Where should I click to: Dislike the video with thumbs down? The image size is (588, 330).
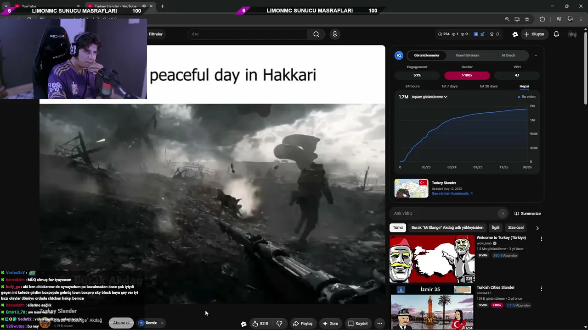(x=279, y=323)
